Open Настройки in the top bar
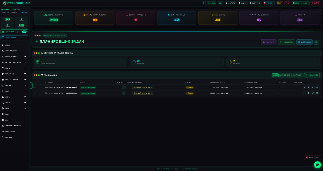 coord(255,3)
